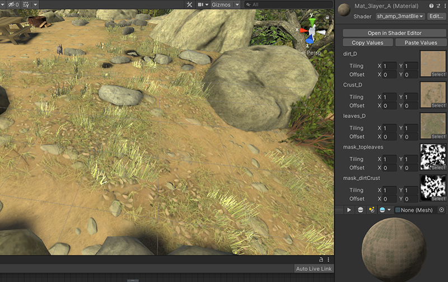This screenshot has width=448, height=282.
Task: Click Paste Values button
Action: click(x=421, y=43)
